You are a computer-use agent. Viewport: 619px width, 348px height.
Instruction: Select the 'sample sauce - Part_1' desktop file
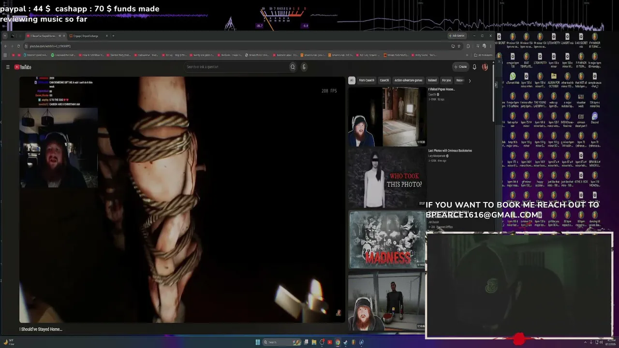coord(594,79)
